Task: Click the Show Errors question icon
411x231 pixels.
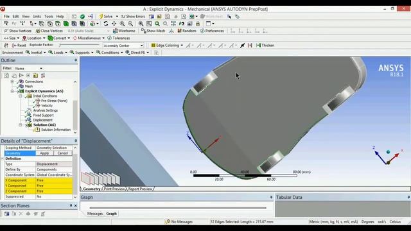Action: pos(123,16)
